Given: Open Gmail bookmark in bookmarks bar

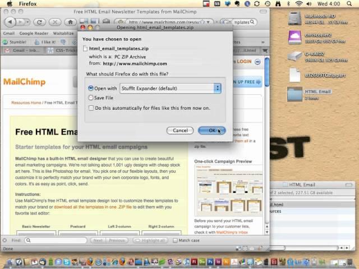Looking at the screenshot, I should click(x=9, y=33).
